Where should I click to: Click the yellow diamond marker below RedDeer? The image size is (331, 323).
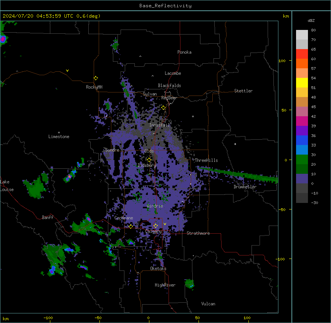164,108
